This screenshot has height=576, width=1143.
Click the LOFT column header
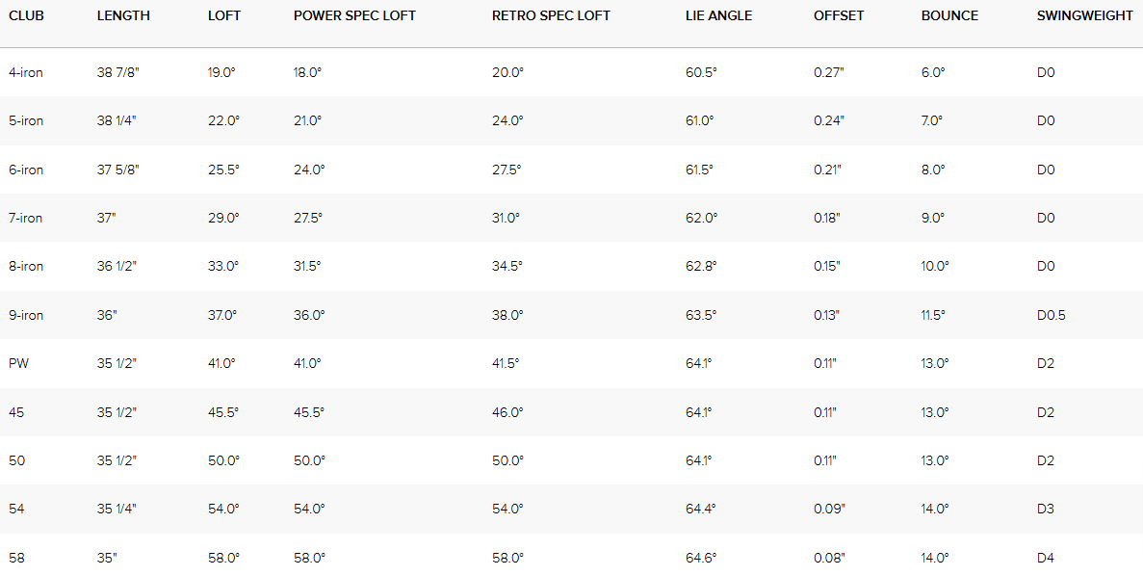tap(224, 16)
